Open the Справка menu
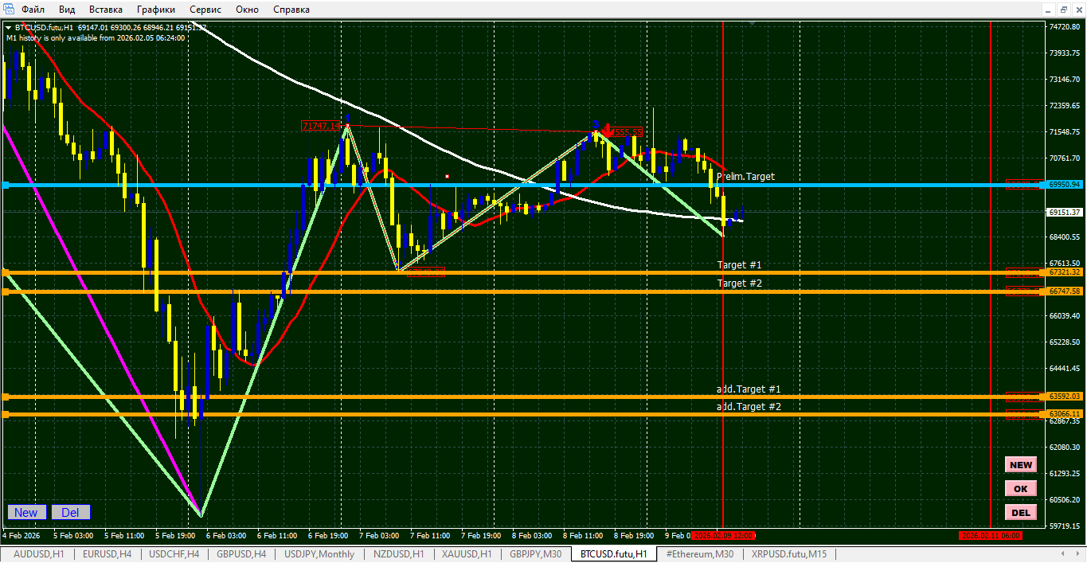This screenshot has height=563, width=1087. click(x=291, y=10)
